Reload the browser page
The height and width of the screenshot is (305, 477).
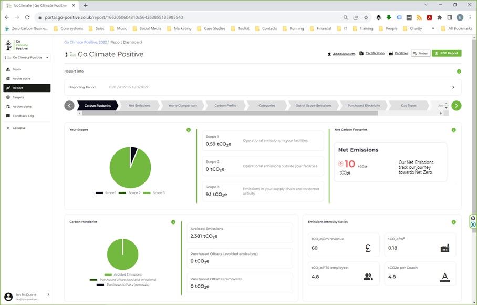pyautogui.click(x=27, y=18)
